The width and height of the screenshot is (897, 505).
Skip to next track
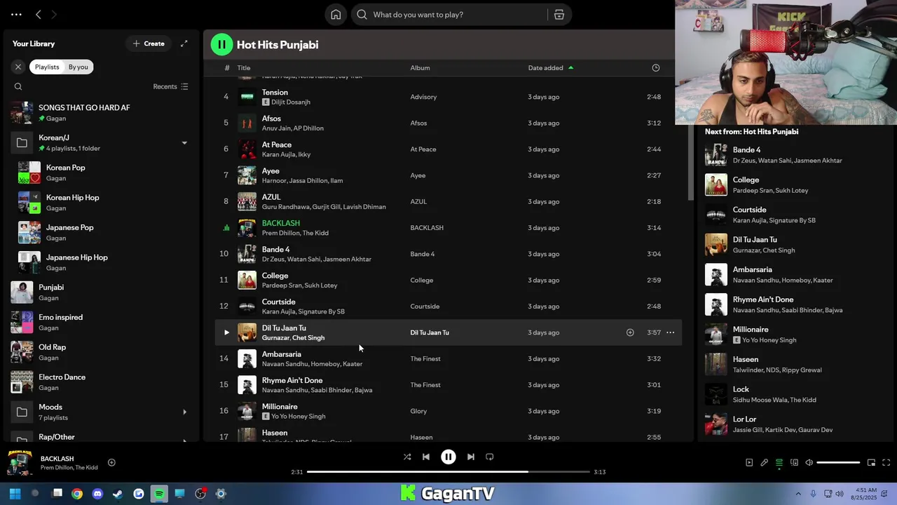(471, 457)
